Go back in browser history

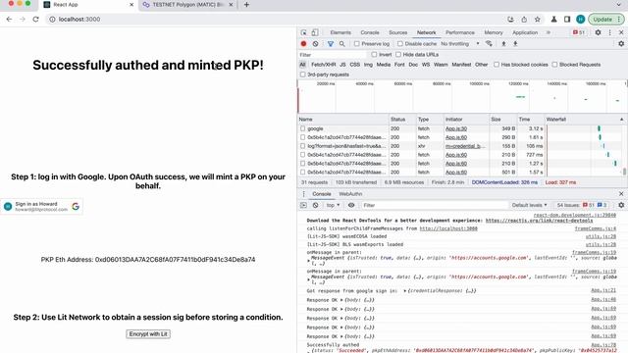[9, 19]
